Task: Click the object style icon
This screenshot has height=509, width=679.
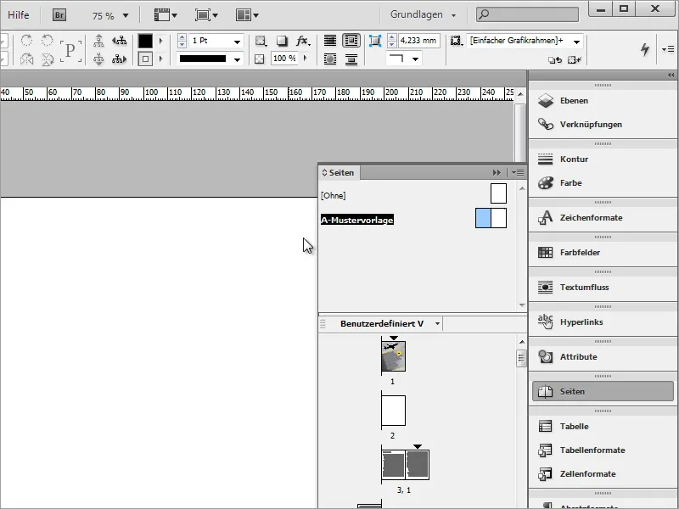Action: pos(456,41)
